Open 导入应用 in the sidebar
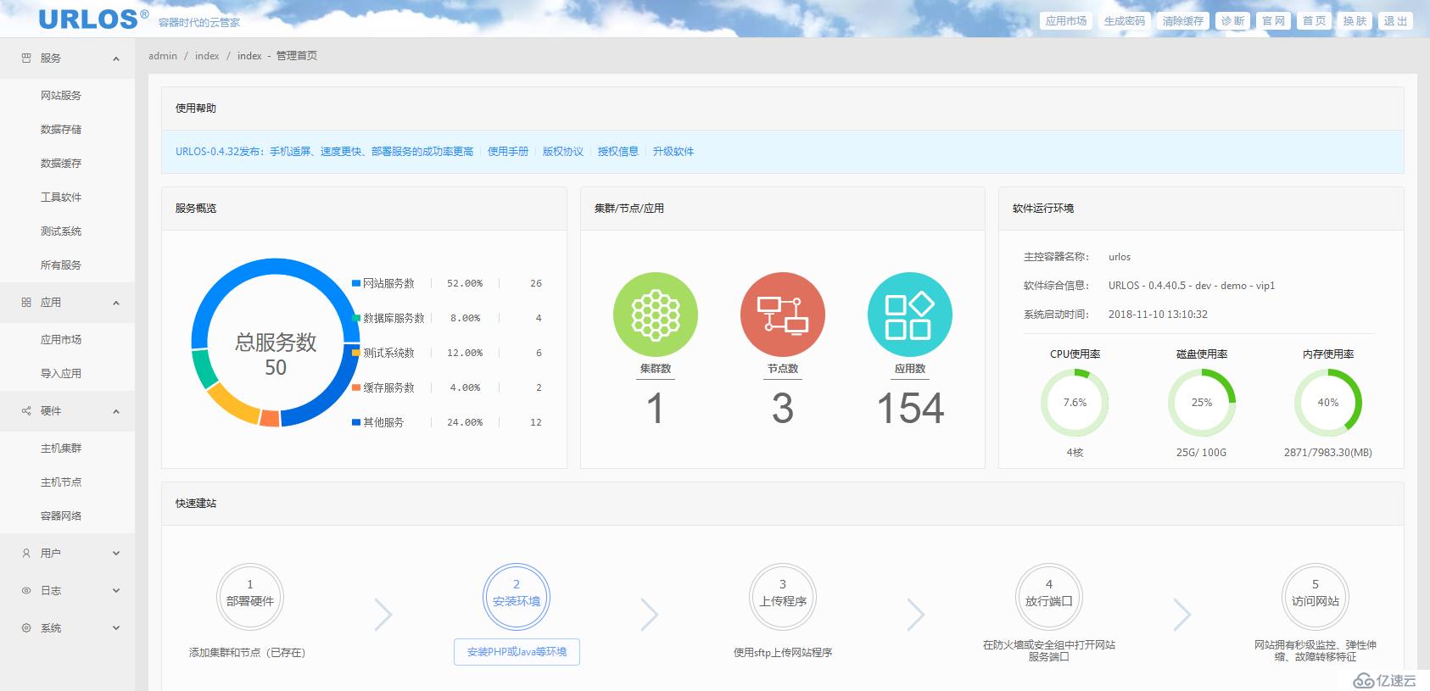The width and height of the screenshot is (1430, 691). 61,374
